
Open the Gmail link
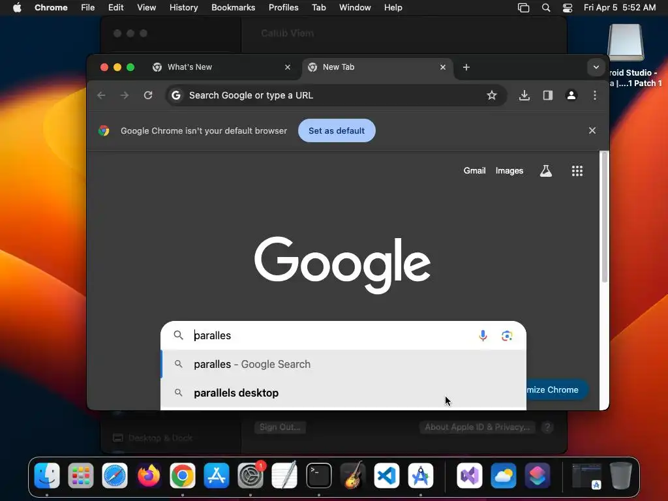point(474,170)
